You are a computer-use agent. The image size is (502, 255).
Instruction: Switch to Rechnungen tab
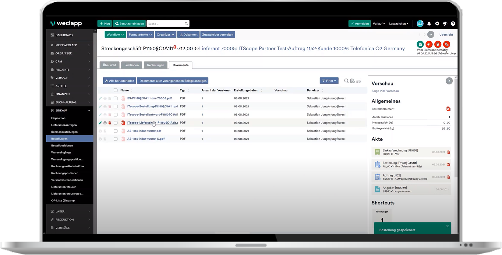[x=155, y=65]
